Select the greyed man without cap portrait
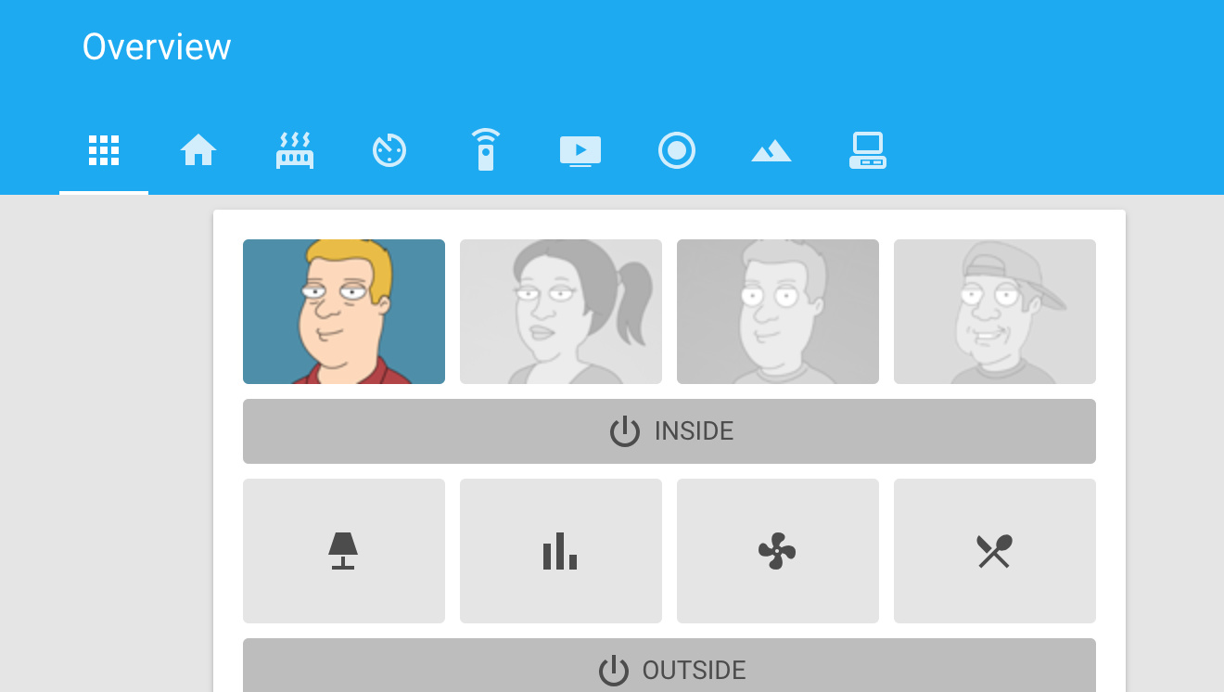This screenshot has width=1224, height=692. click(778, 312)
